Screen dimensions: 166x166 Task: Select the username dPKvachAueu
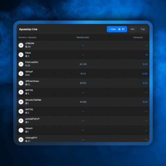[x=32, y=81]
